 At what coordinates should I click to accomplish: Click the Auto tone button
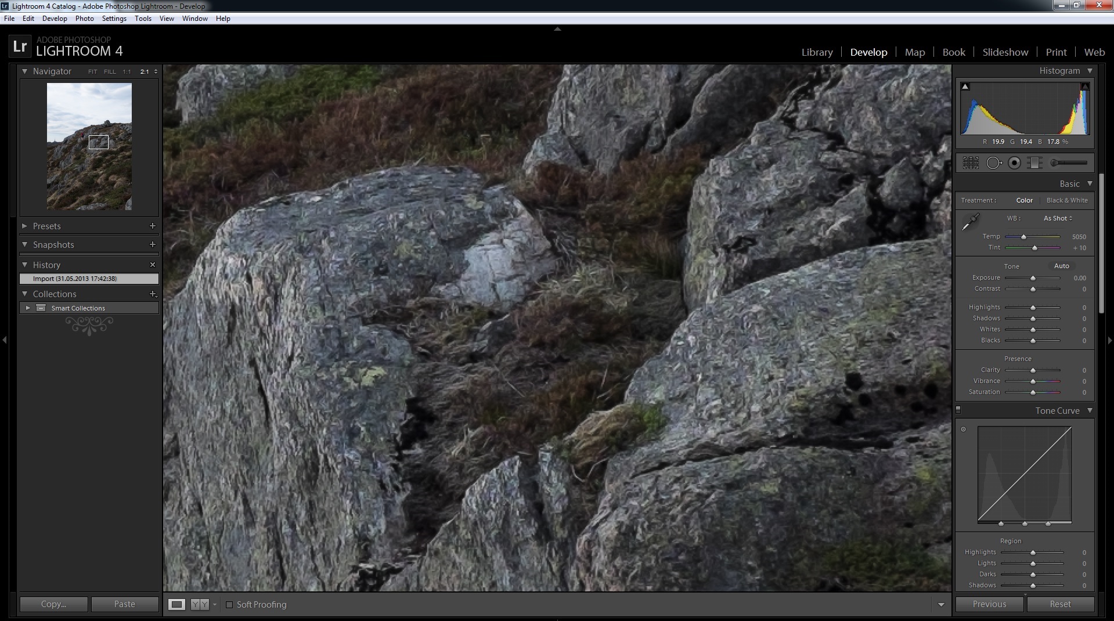(x=1062, y=266)
